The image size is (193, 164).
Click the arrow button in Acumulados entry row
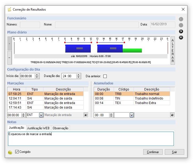(x=173, y=115)
